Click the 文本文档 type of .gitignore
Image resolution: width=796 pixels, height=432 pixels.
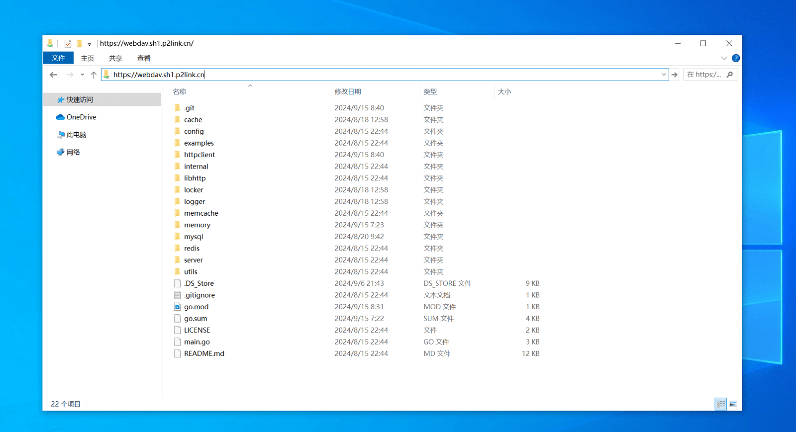coord(437,295)
